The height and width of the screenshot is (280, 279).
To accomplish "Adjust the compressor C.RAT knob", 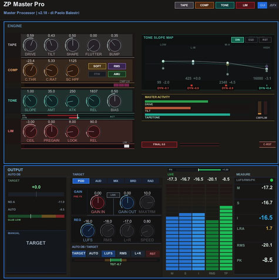I will 51,70.
